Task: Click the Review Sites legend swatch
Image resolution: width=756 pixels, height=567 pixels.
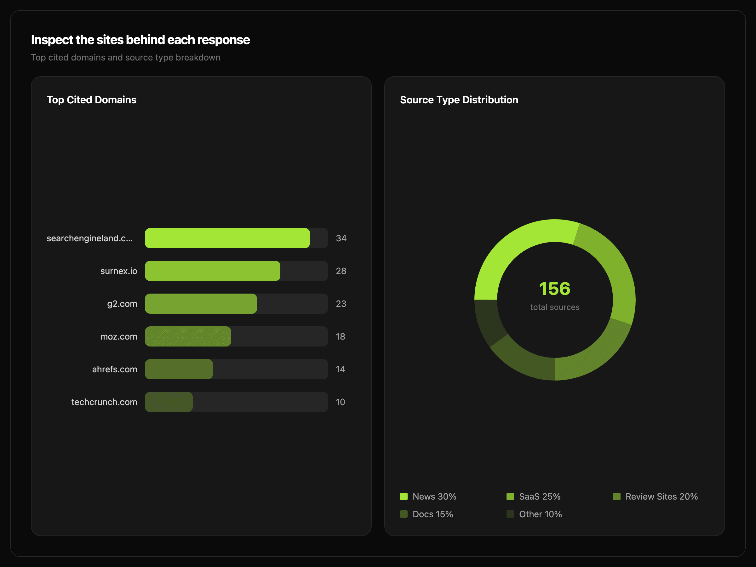Action: [616, 496]
